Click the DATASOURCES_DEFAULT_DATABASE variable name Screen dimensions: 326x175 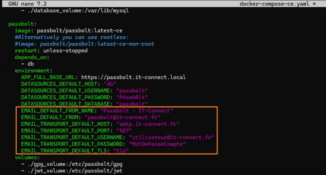pyautogui.click(x=66, y=104)
